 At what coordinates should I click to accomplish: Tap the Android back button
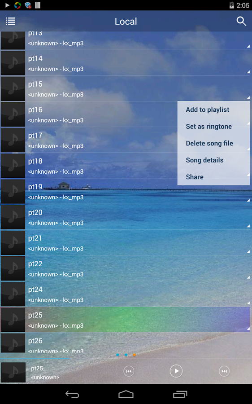click(72, 394)
